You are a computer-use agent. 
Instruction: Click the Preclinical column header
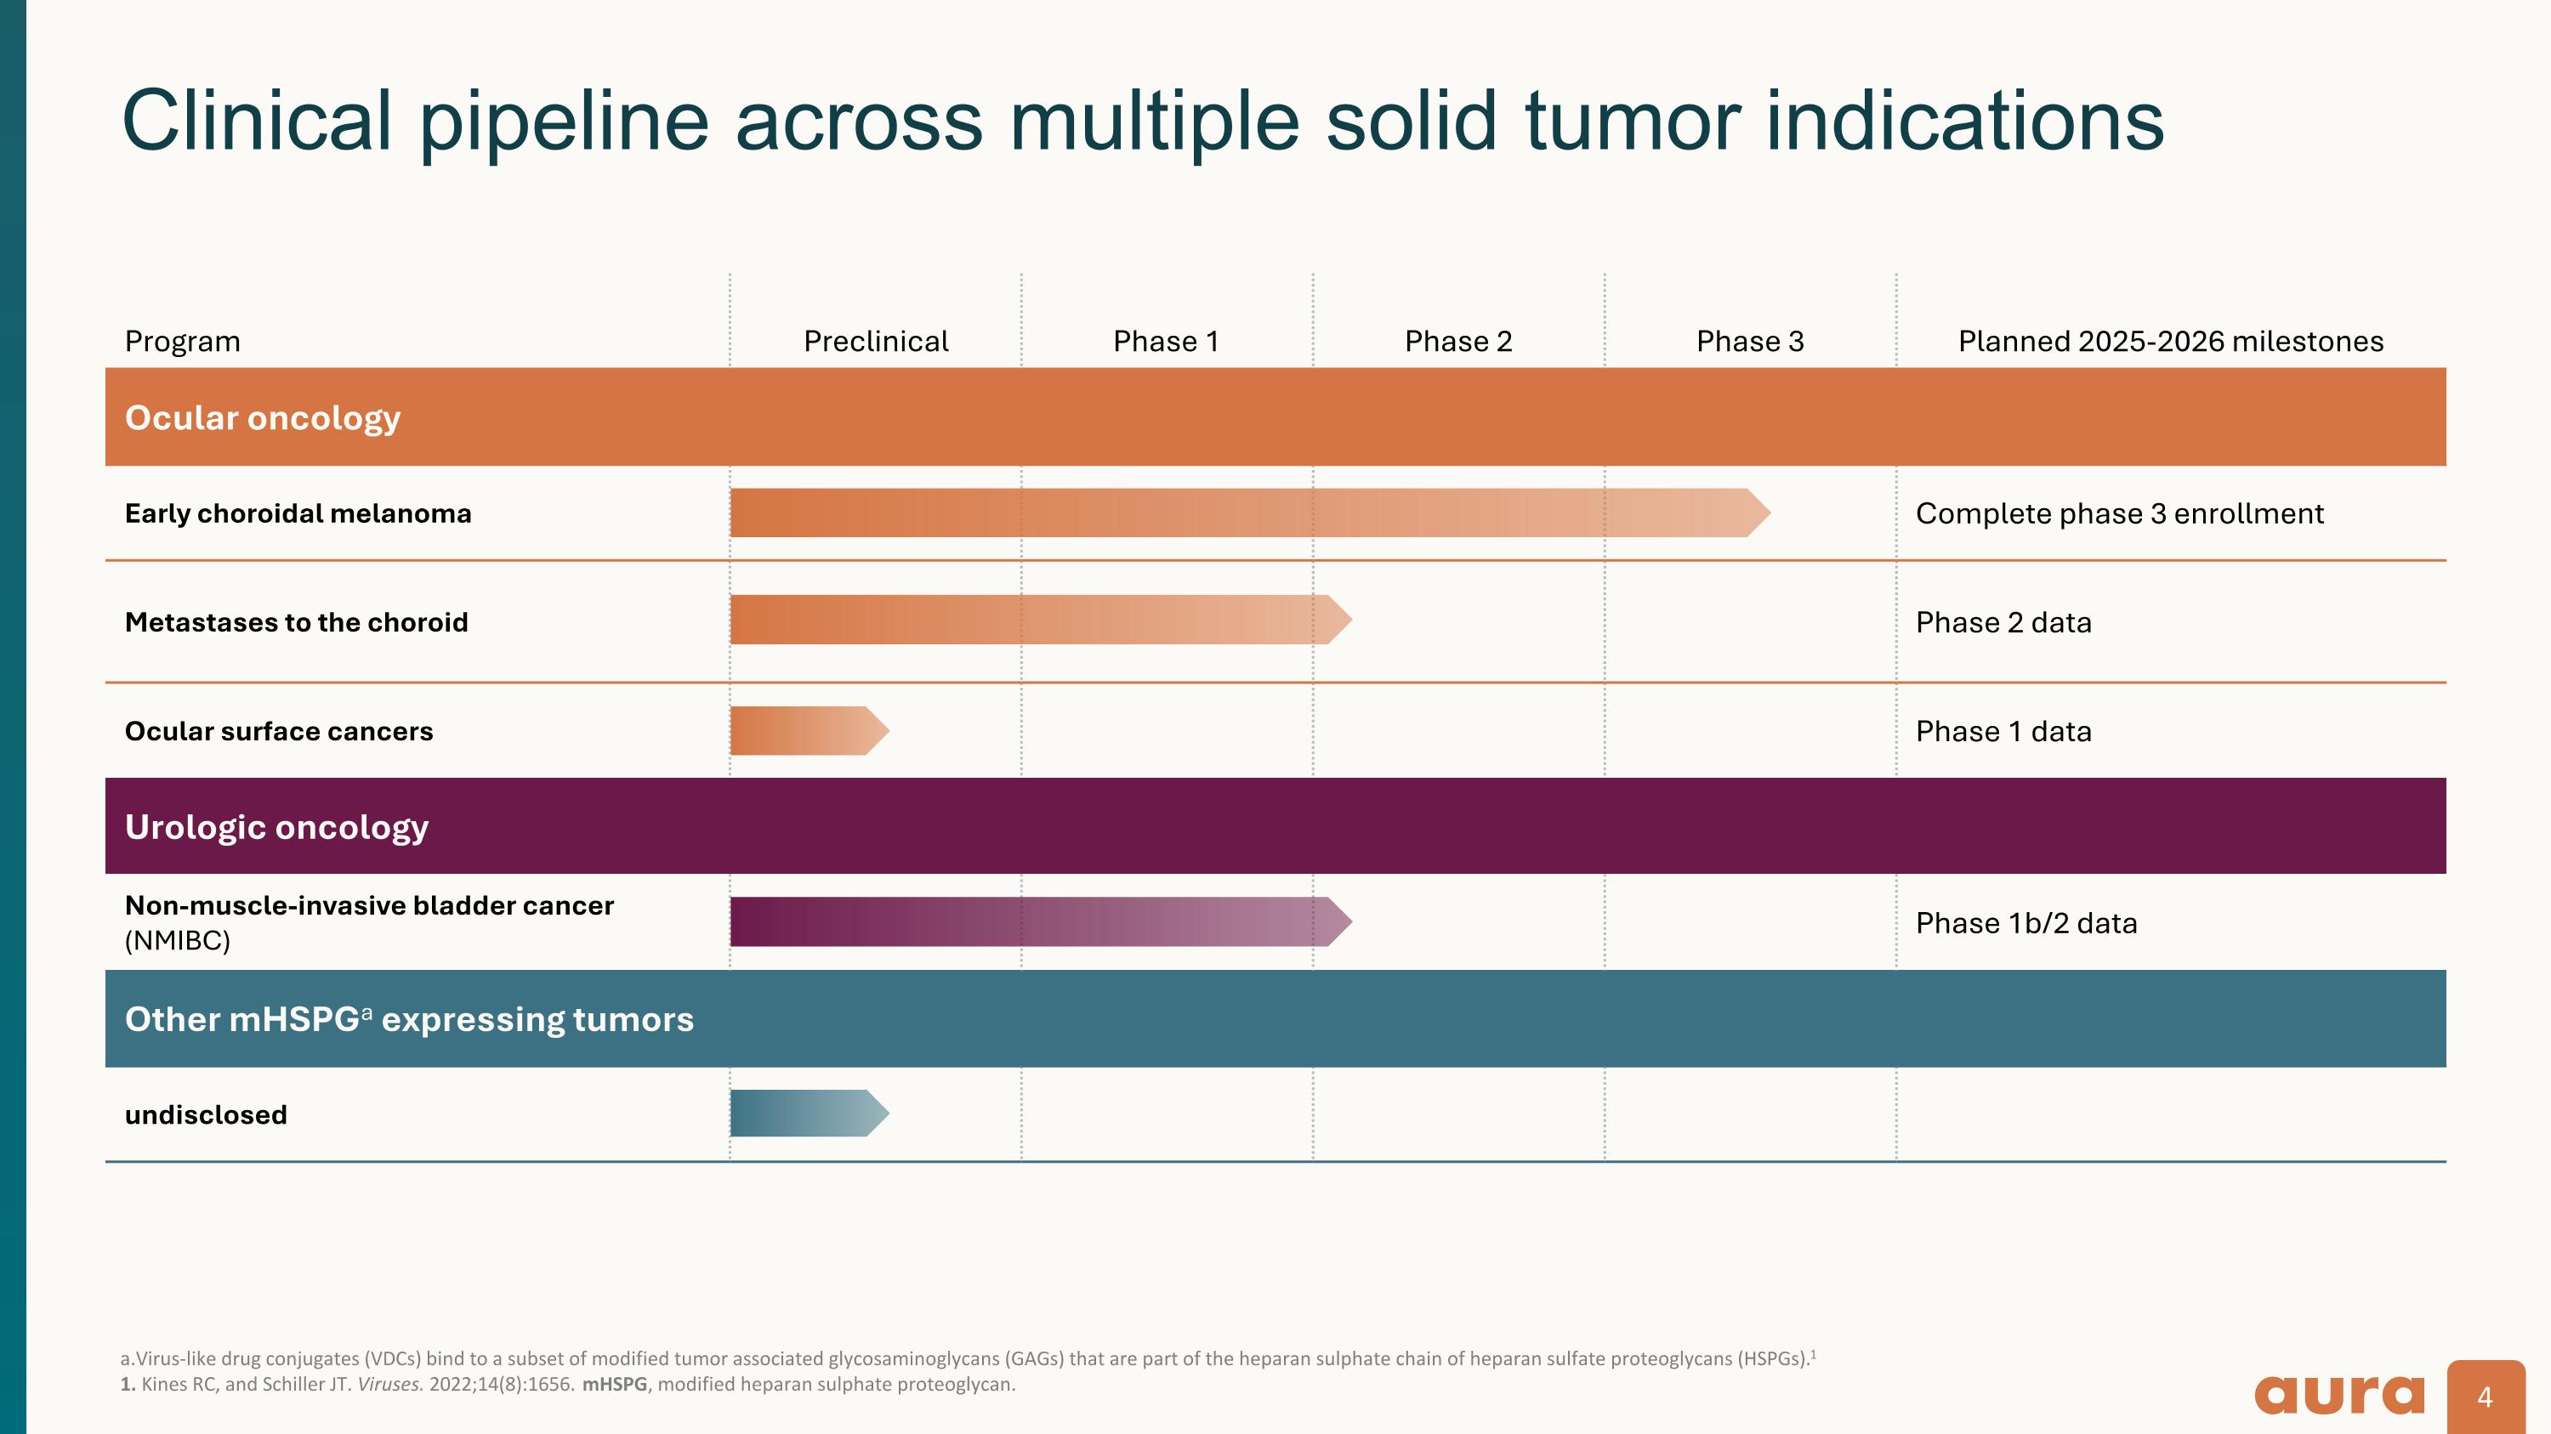coord(876,342)
